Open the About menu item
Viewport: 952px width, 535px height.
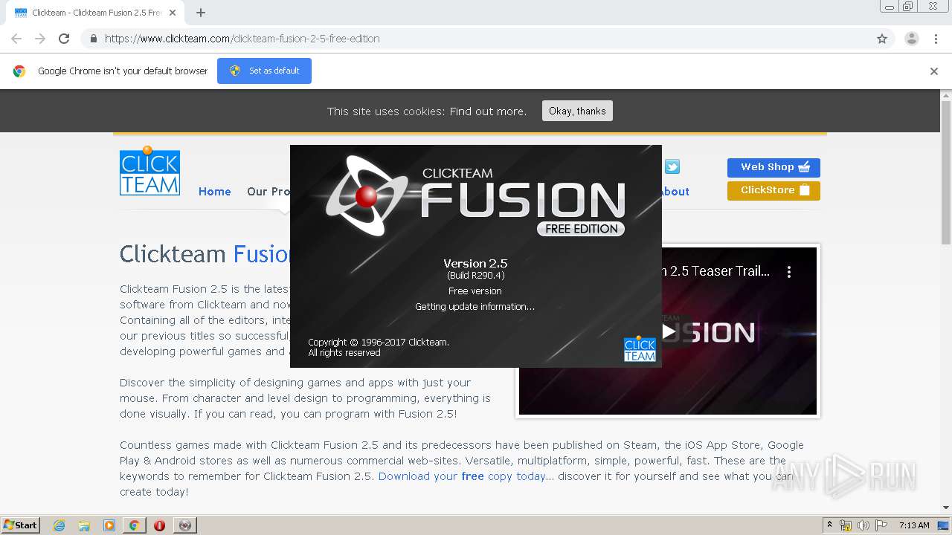(x=675, y=192)
